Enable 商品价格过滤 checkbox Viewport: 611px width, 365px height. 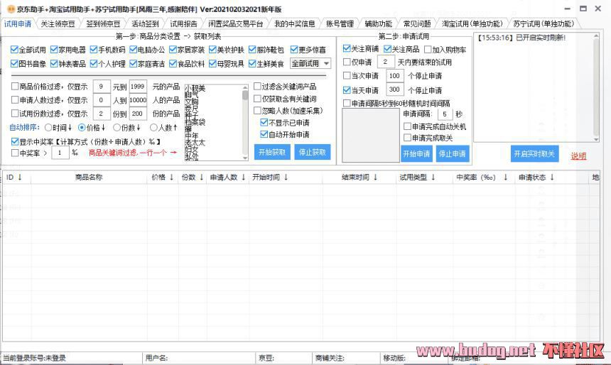click(15, 87)
